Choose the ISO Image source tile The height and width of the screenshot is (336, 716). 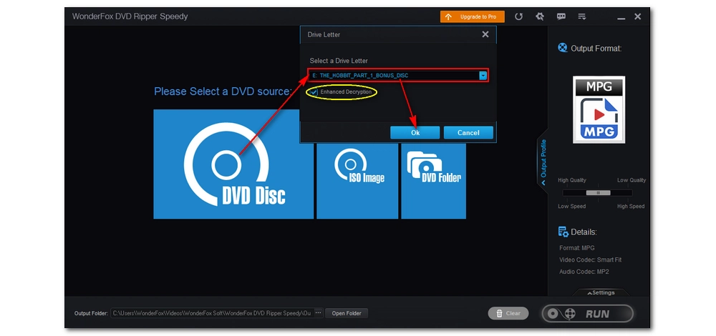point(357,181)
